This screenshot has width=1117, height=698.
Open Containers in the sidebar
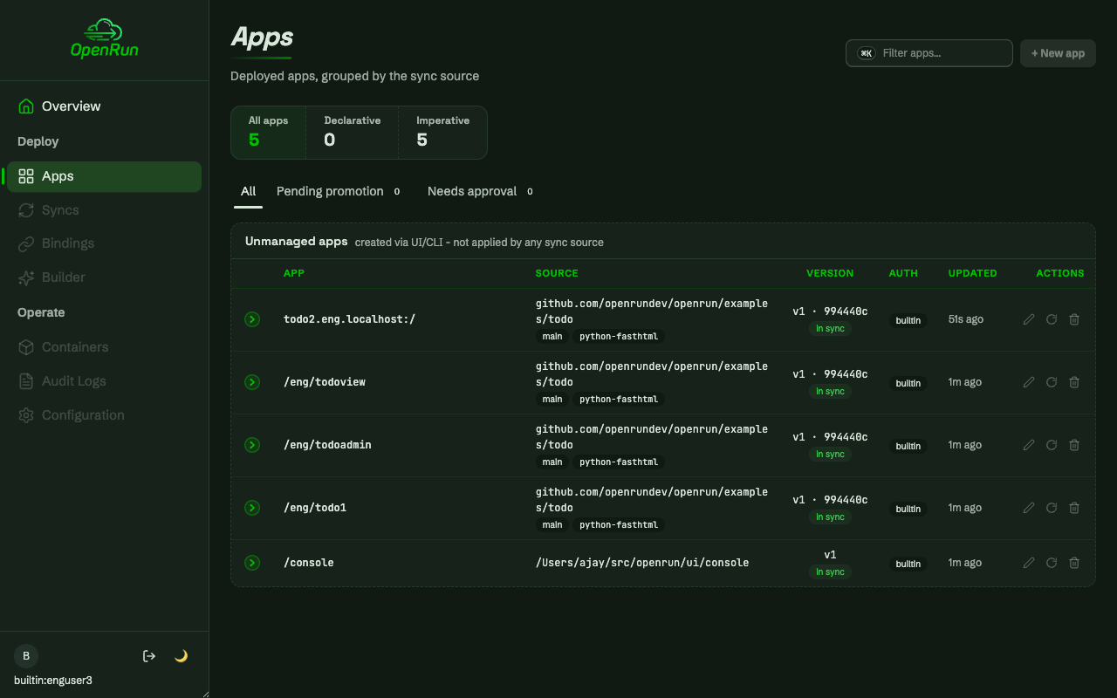click(x=104, y=347)
